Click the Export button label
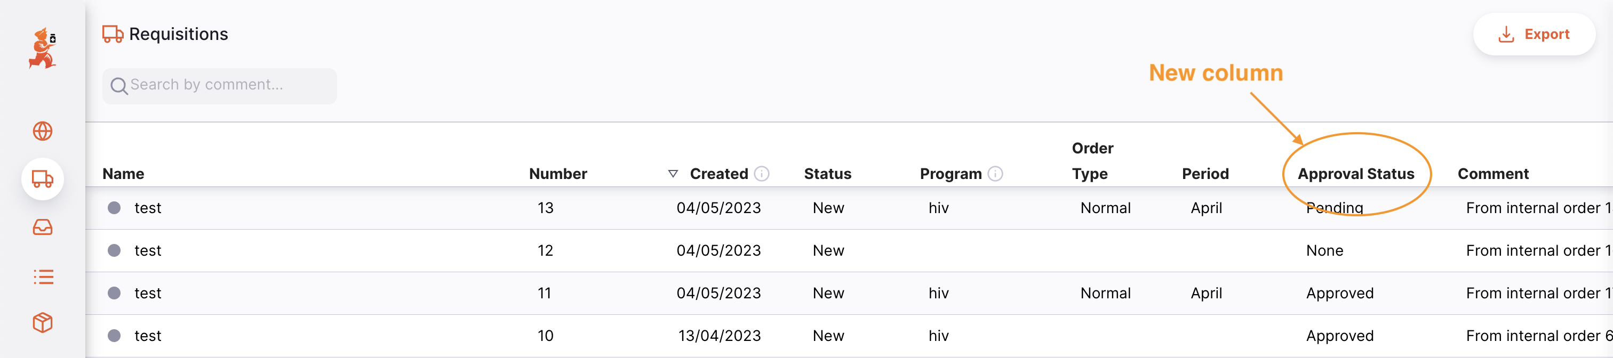1613x358 pixels. 1547,35
